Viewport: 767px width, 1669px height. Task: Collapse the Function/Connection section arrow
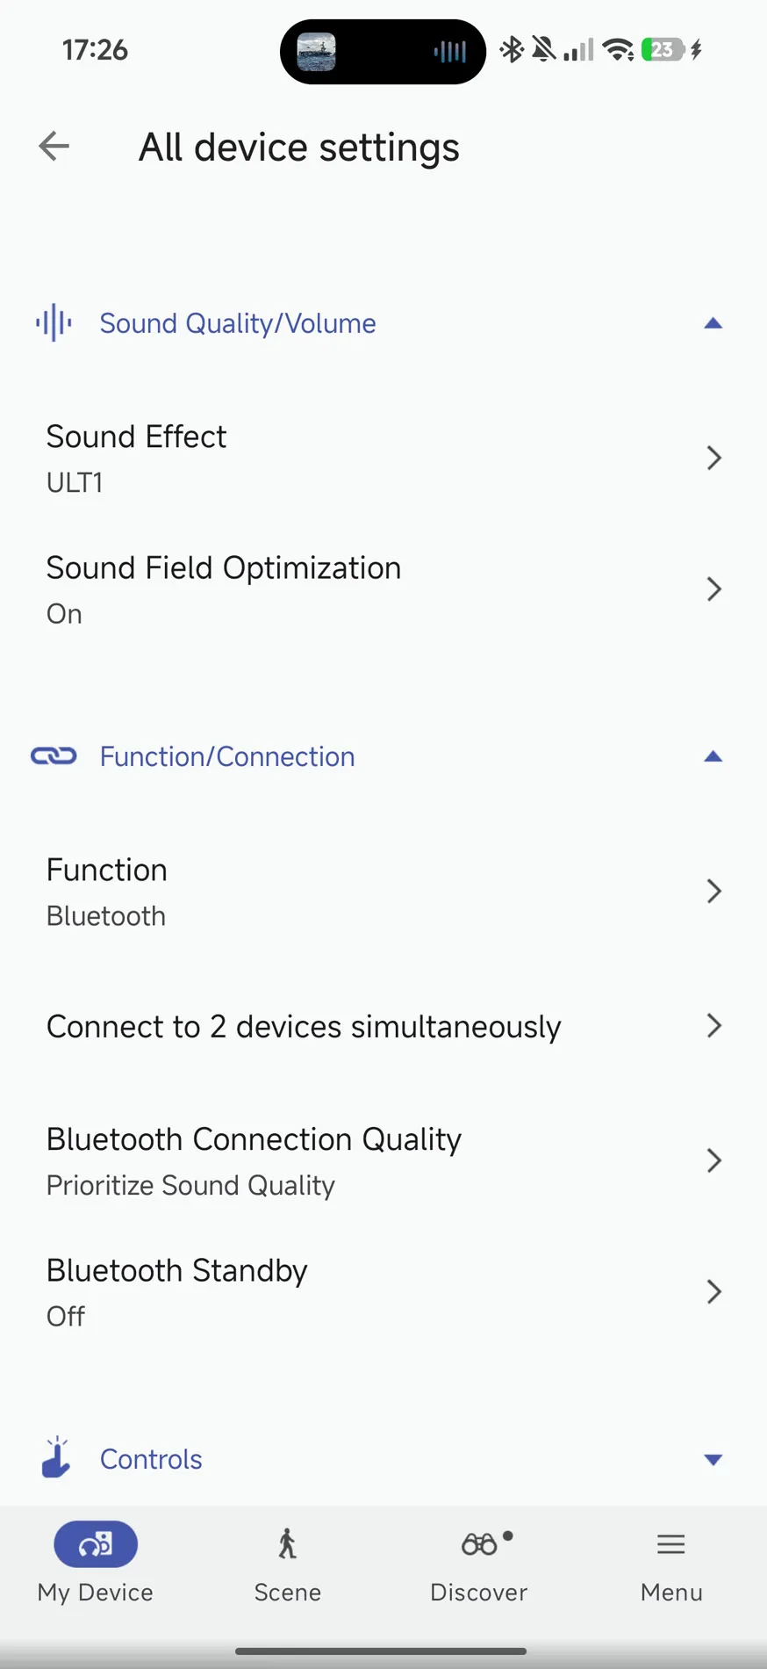point(713,756)
